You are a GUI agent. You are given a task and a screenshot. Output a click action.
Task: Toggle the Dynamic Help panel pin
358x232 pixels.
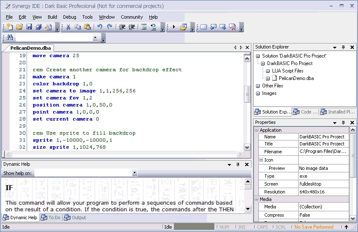(x=238, y=164)
